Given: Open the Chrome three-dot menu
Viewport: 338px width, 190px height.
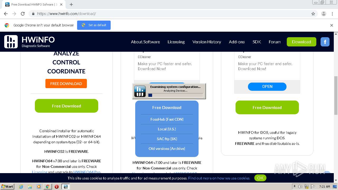Looking at the screenshot, I should (332, 14).
